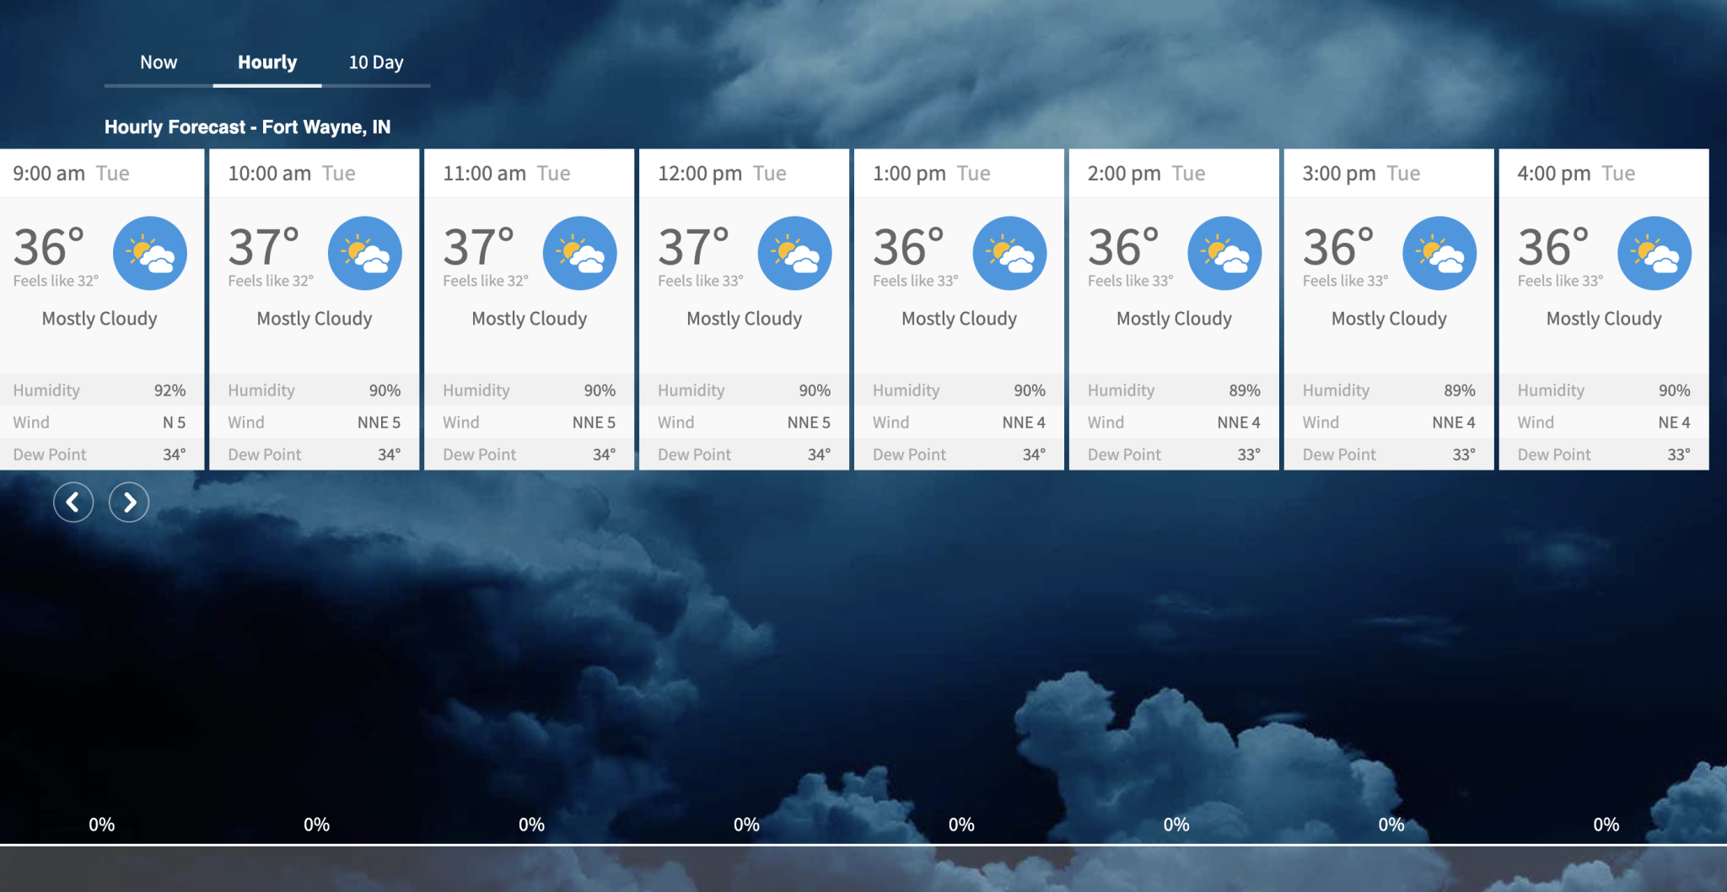Screen dimensions: 1727x892
Task: Click the 10:00 am mostly cloudy weather icon
Action: click(365, 254)
